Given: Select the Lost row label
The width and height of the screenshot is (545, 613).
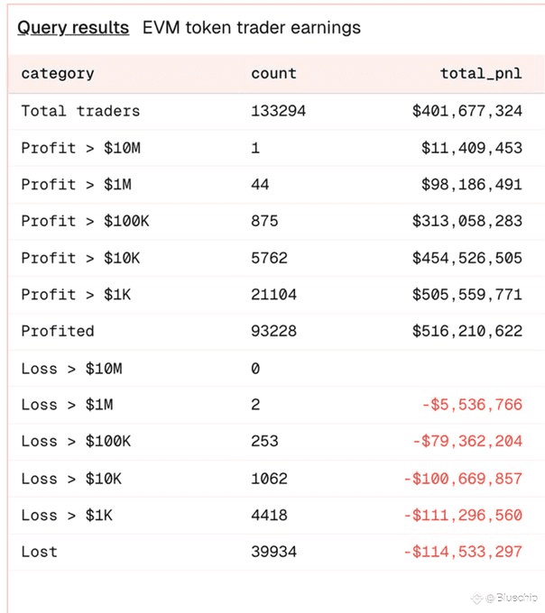Looking at the screenshot, I should coord(40,552).
